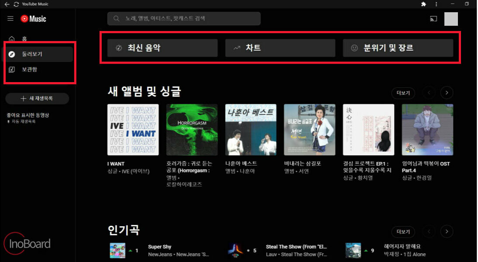
Task: Focus the search field for songs and albums
Action: coord(184,19)
